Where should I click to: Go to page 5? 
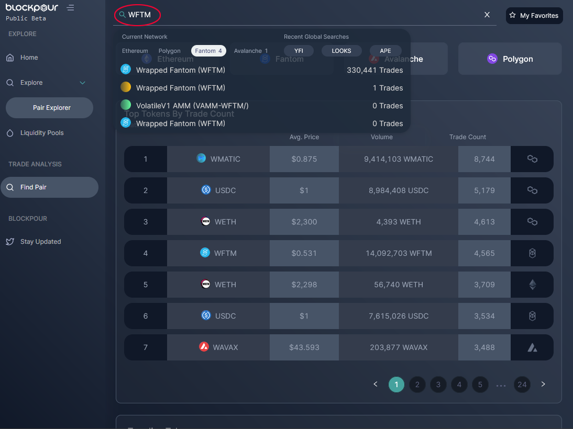click(480, 385)
